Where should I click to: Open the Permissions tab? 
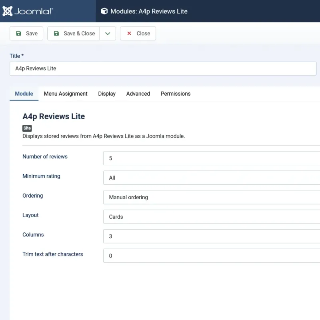[176, 94]
